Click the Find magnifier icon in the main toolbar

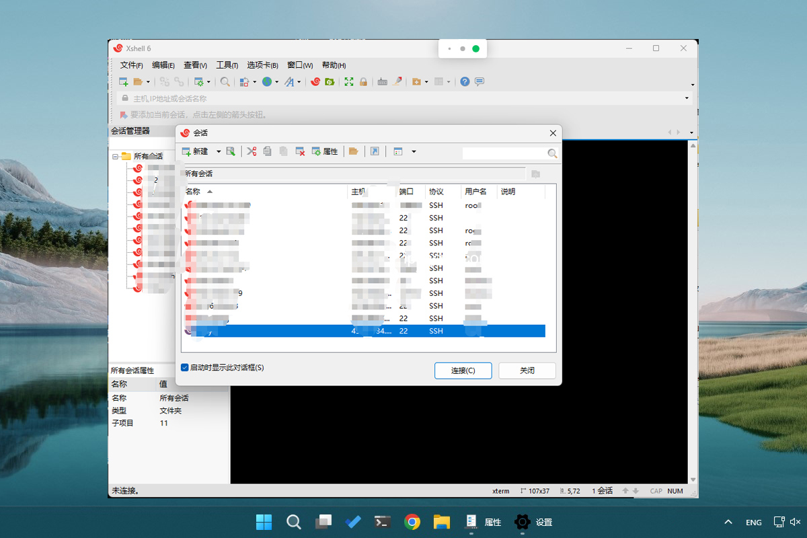coord(225,81)
